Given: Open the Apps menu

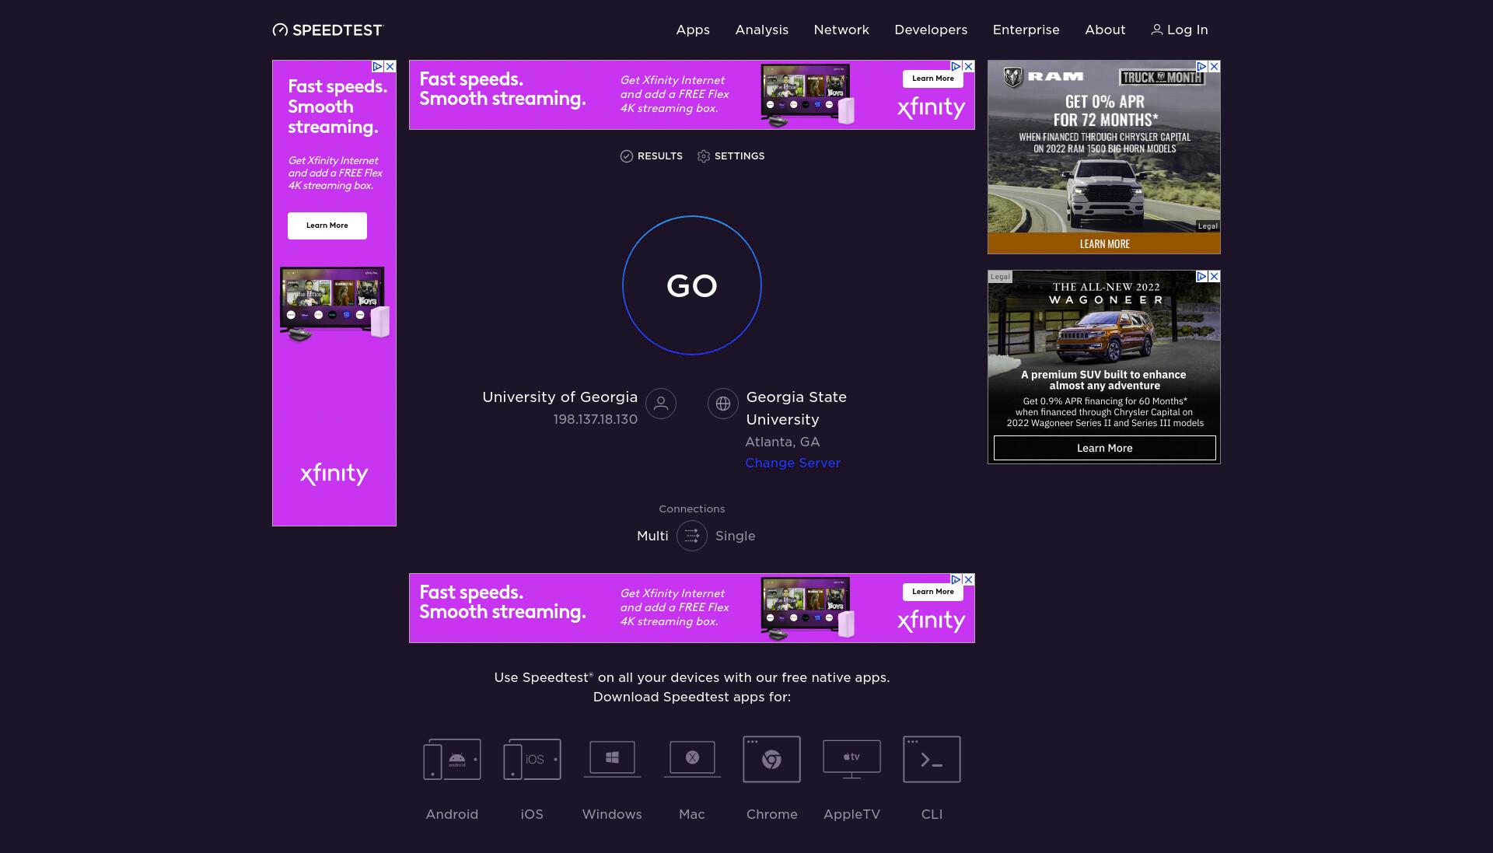Looking at the screenshot, I should (x=693, y=30).
